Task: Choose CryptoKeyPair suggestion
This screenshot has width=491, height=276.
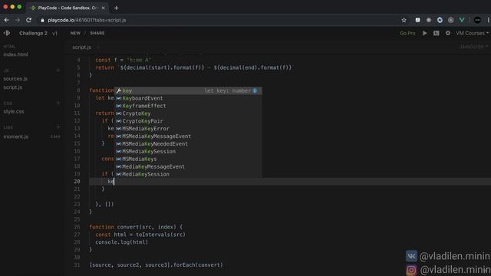Action: coord(188,121)
